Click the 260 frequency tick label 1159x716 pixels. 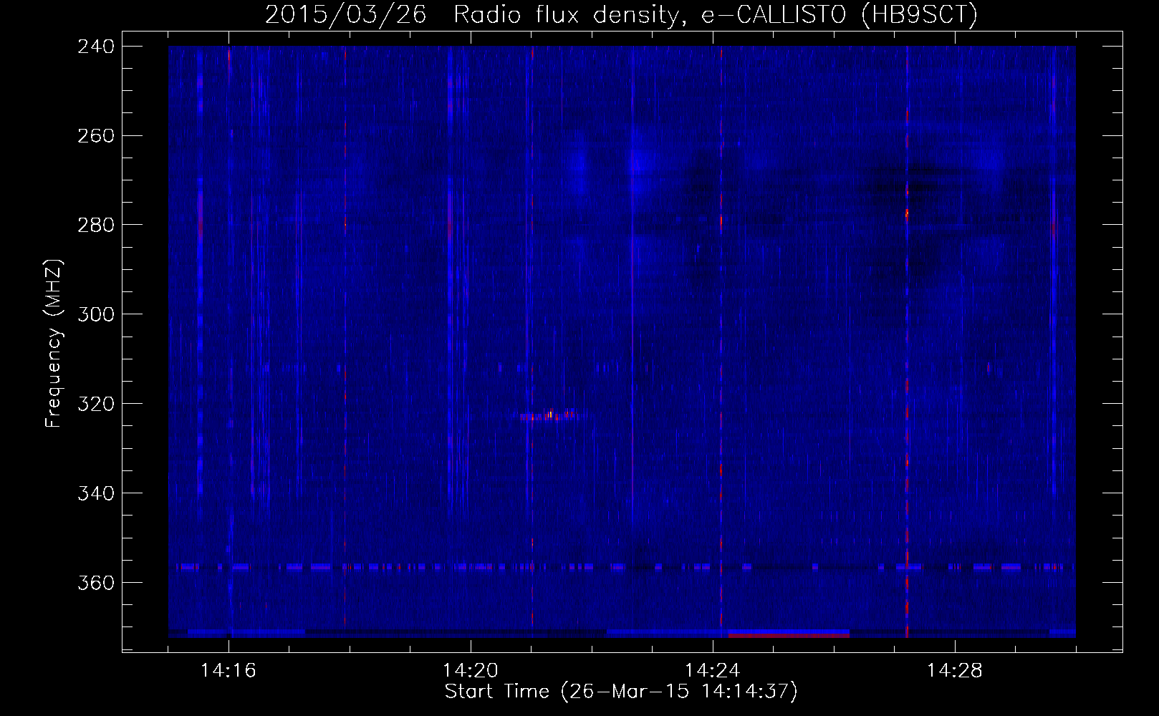click(96, 136)
